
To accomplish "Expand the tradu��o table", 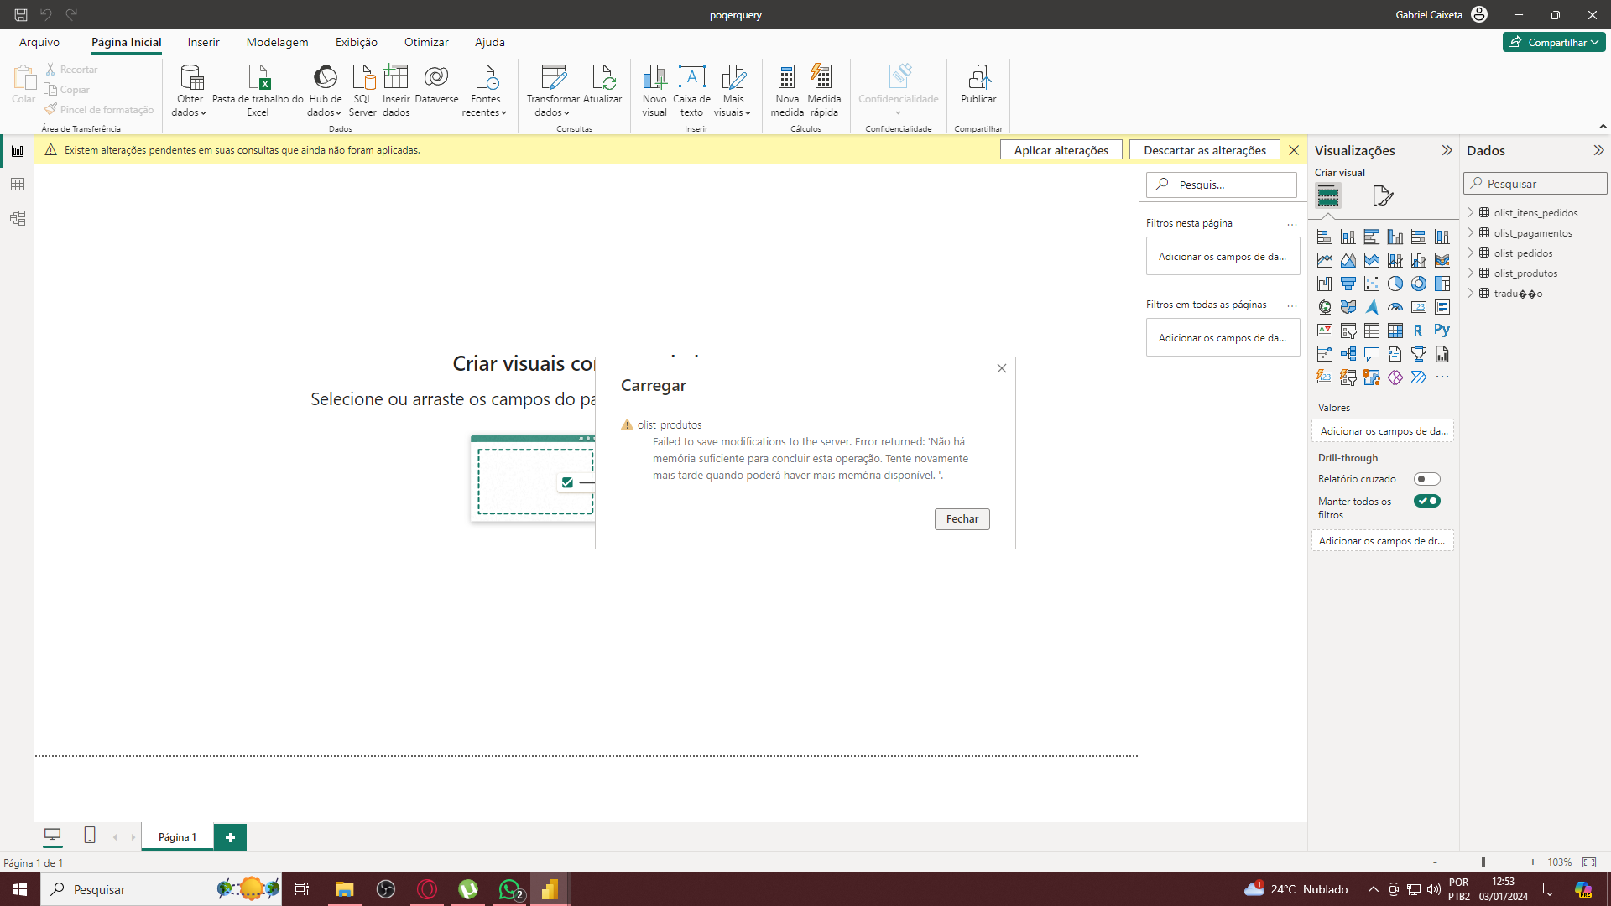I will coord(1471,294).
